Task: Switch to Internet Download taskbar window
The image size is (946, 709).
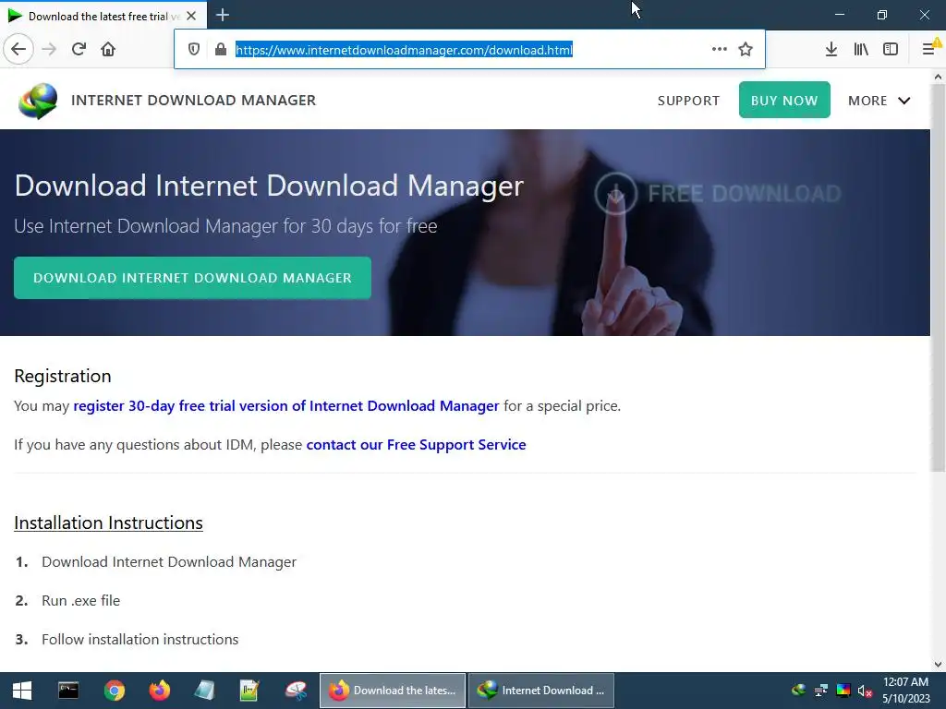Action: click(541, 691)
